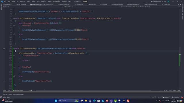The height and width of the screenshot is (103, 184).
Task: Switch to the CAIController.h tab
Action: (x=7, y=5)
